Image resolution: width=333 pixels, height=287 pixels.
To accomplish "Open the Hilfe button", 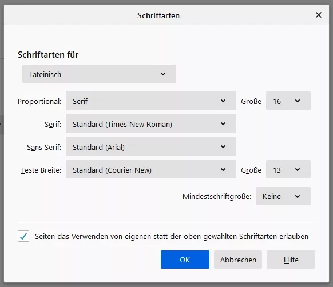I will pos(291,260).
